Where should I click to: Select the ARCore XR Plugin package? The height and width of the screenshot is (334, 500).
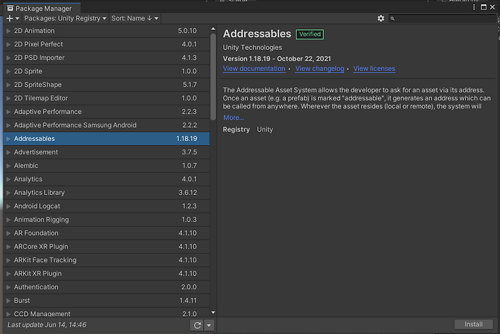pyautogui.click(x=106, y=247)
